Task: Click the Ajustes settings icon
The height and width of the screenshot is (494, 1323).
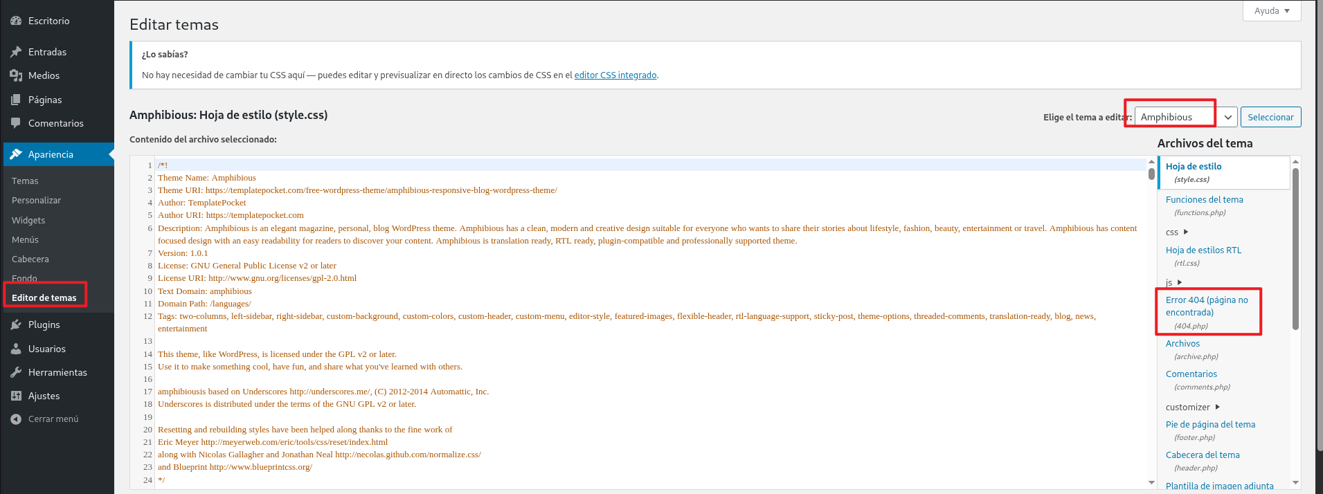Action: (16, 396)
